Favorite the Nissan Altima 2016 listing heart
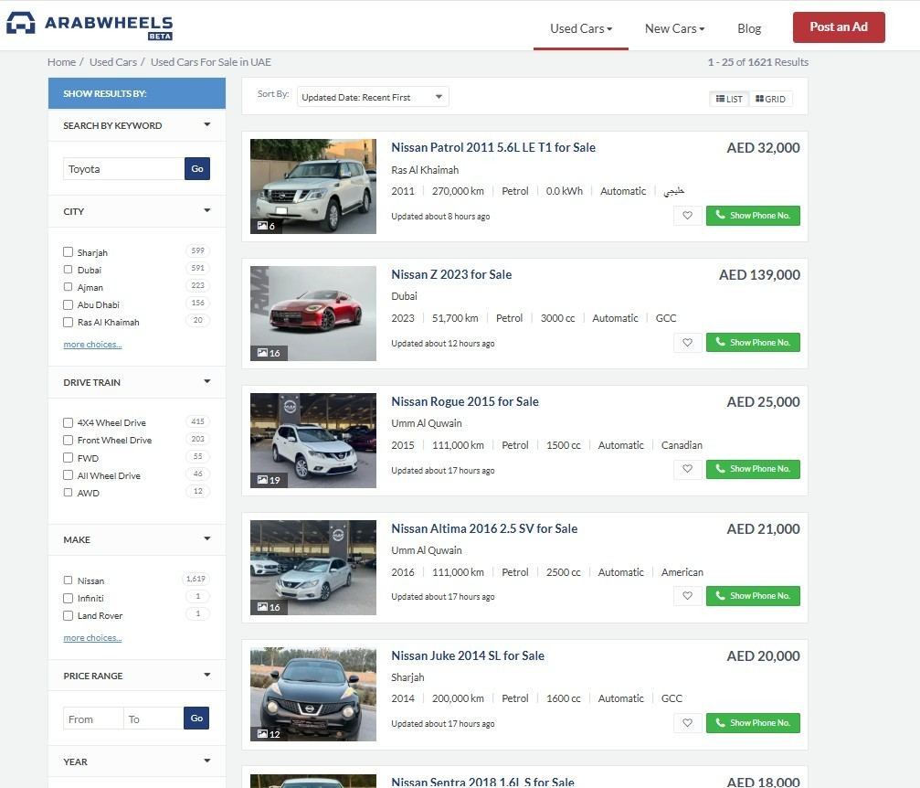Screen dimensions: 920x788 pos(688,596)
